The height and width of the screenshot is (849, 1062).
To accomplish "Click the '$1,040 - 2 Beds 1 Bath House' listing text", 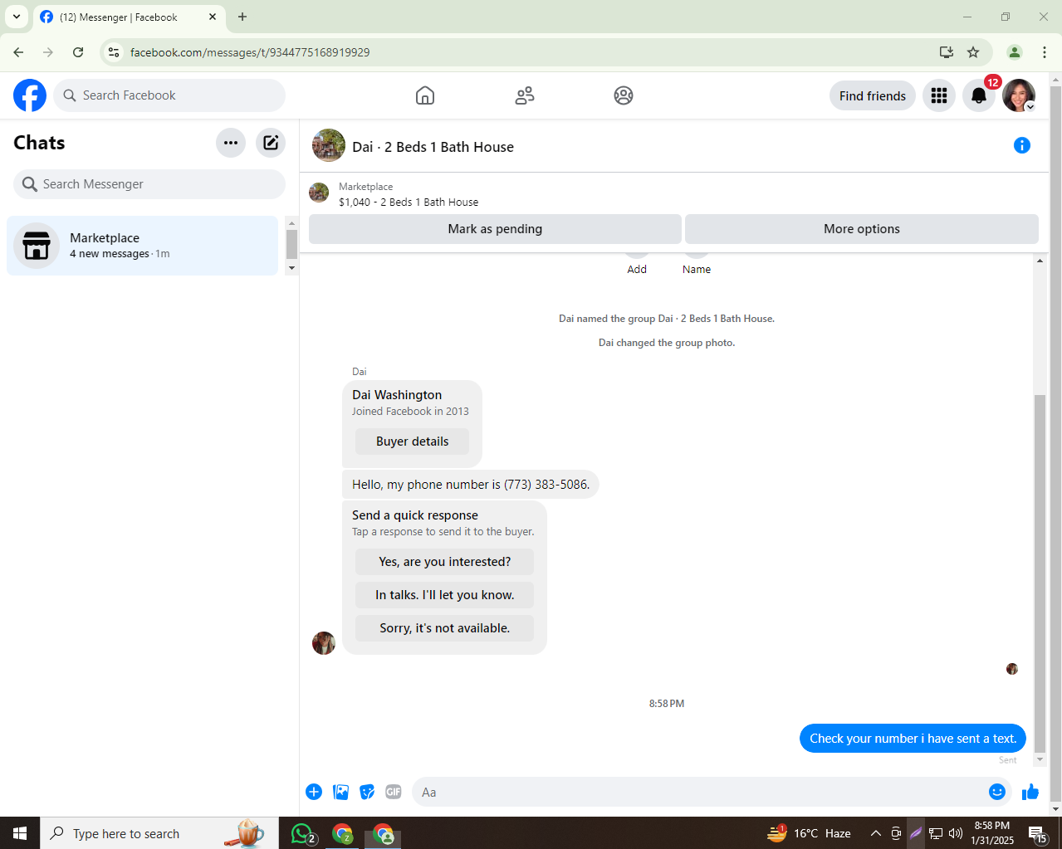I will 409,202.
